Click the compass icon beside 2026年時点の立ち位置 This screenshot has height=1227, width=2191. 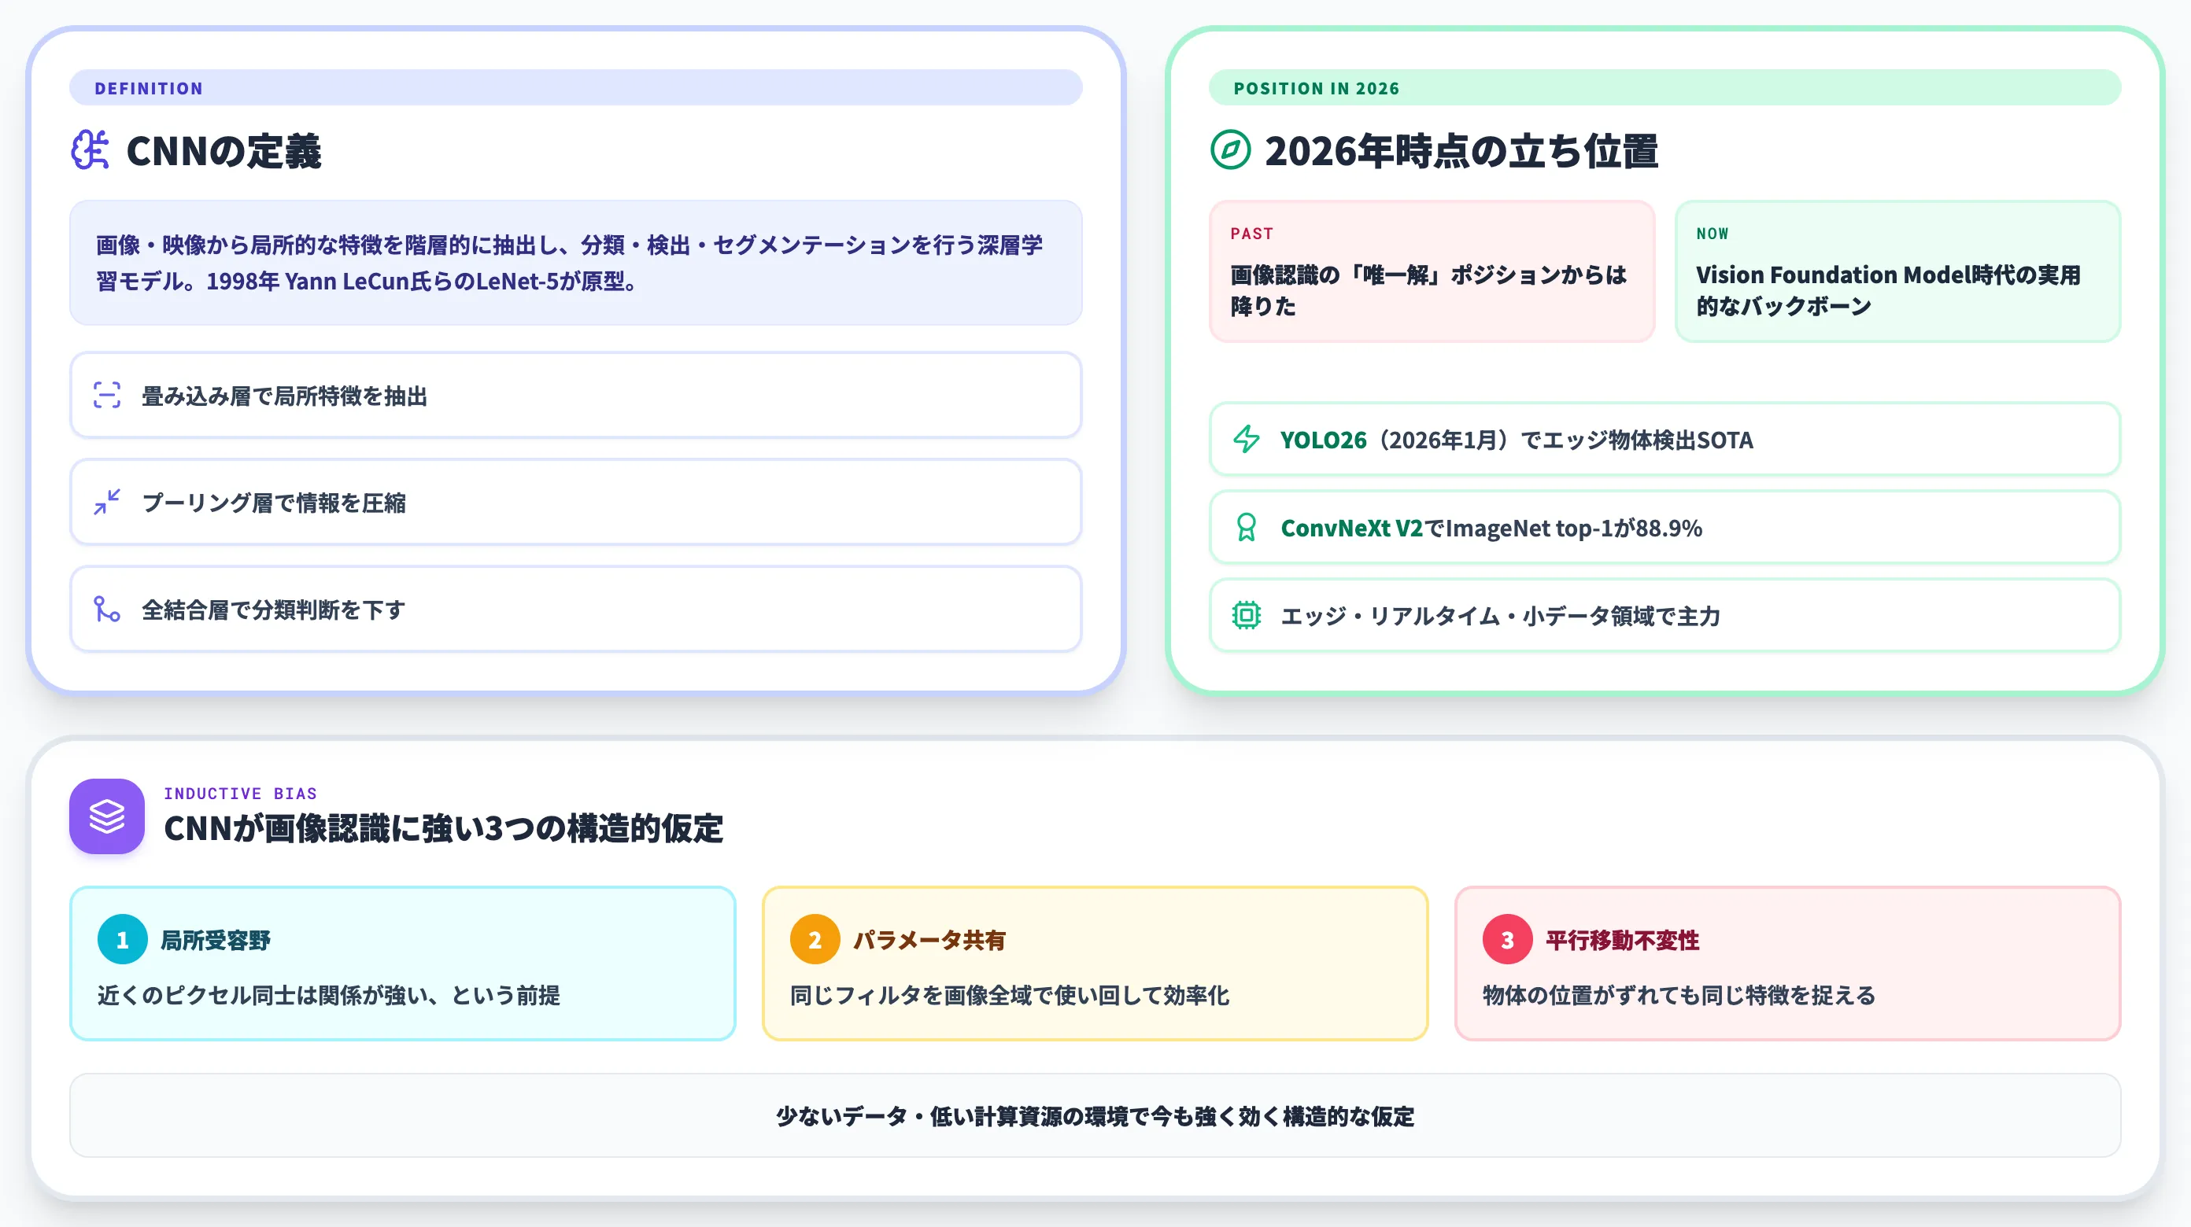(x=1230, y=150)
